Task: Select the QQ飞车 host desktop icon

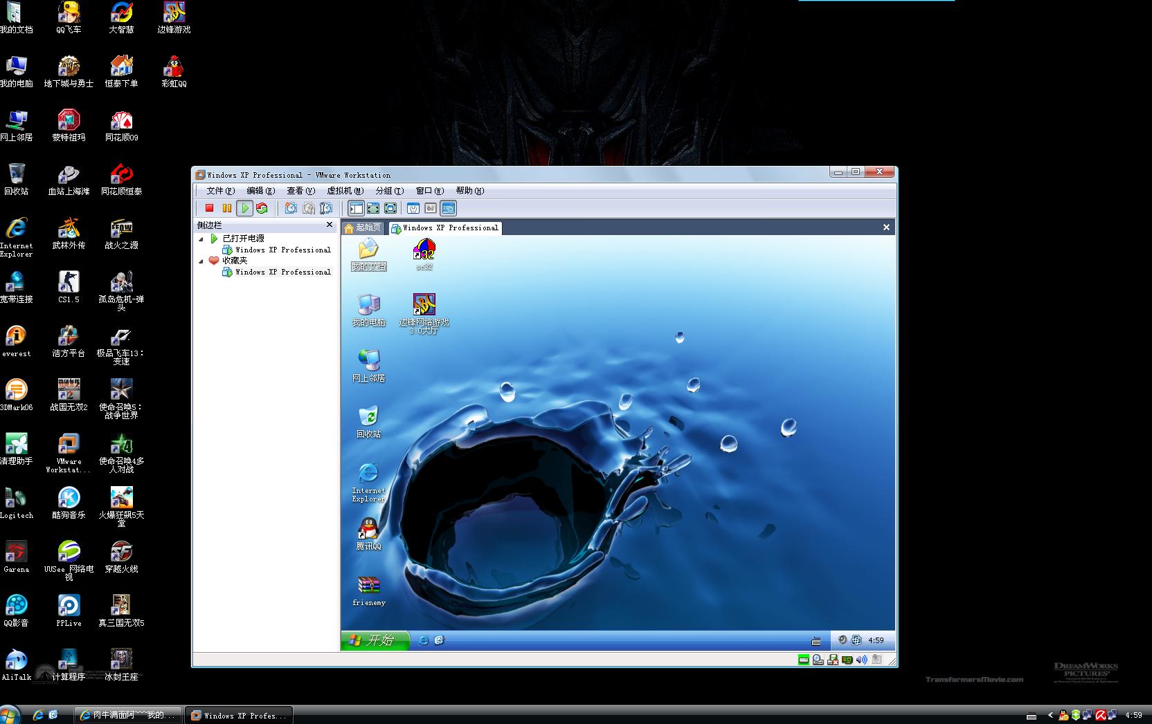Action: coord(69,18)
